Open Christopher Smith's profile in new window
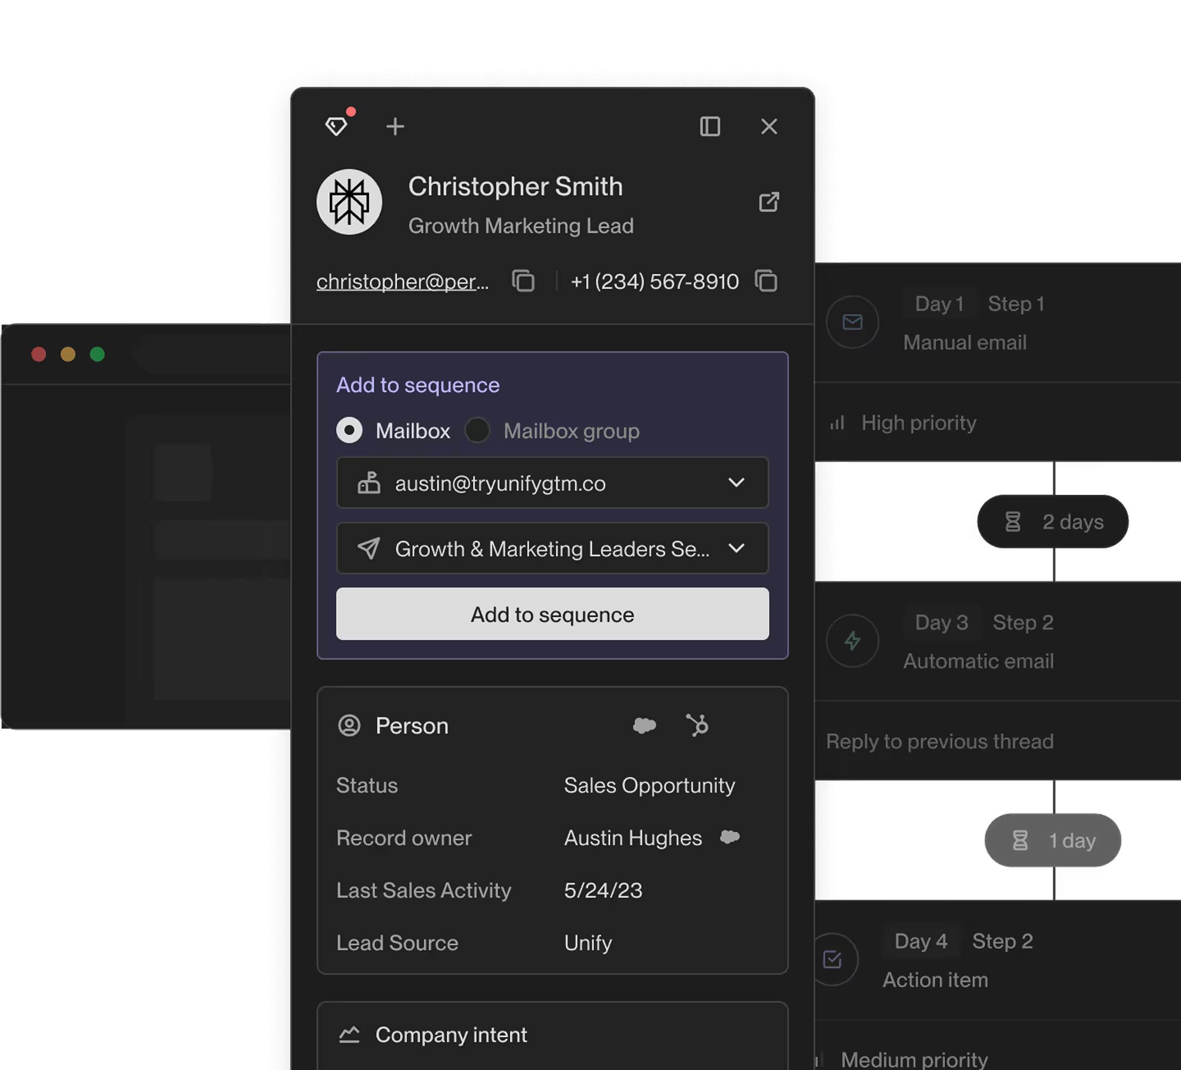Viewport: 1181px width, 1070px height. 768,202
